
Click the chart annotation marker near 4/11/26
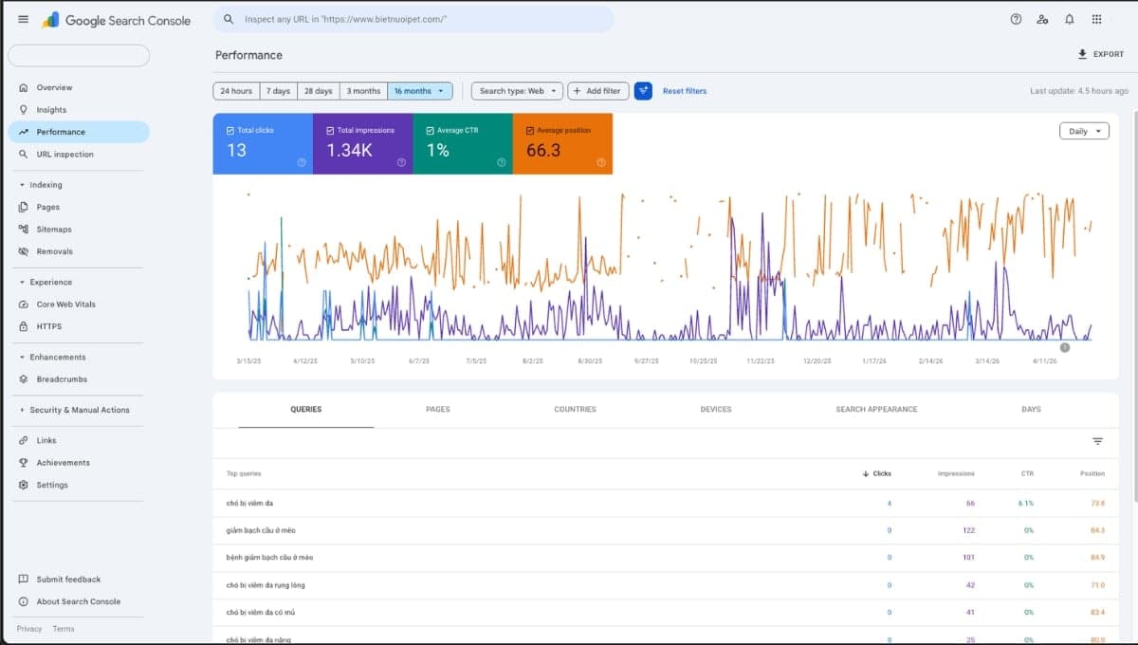(1064, 348)
